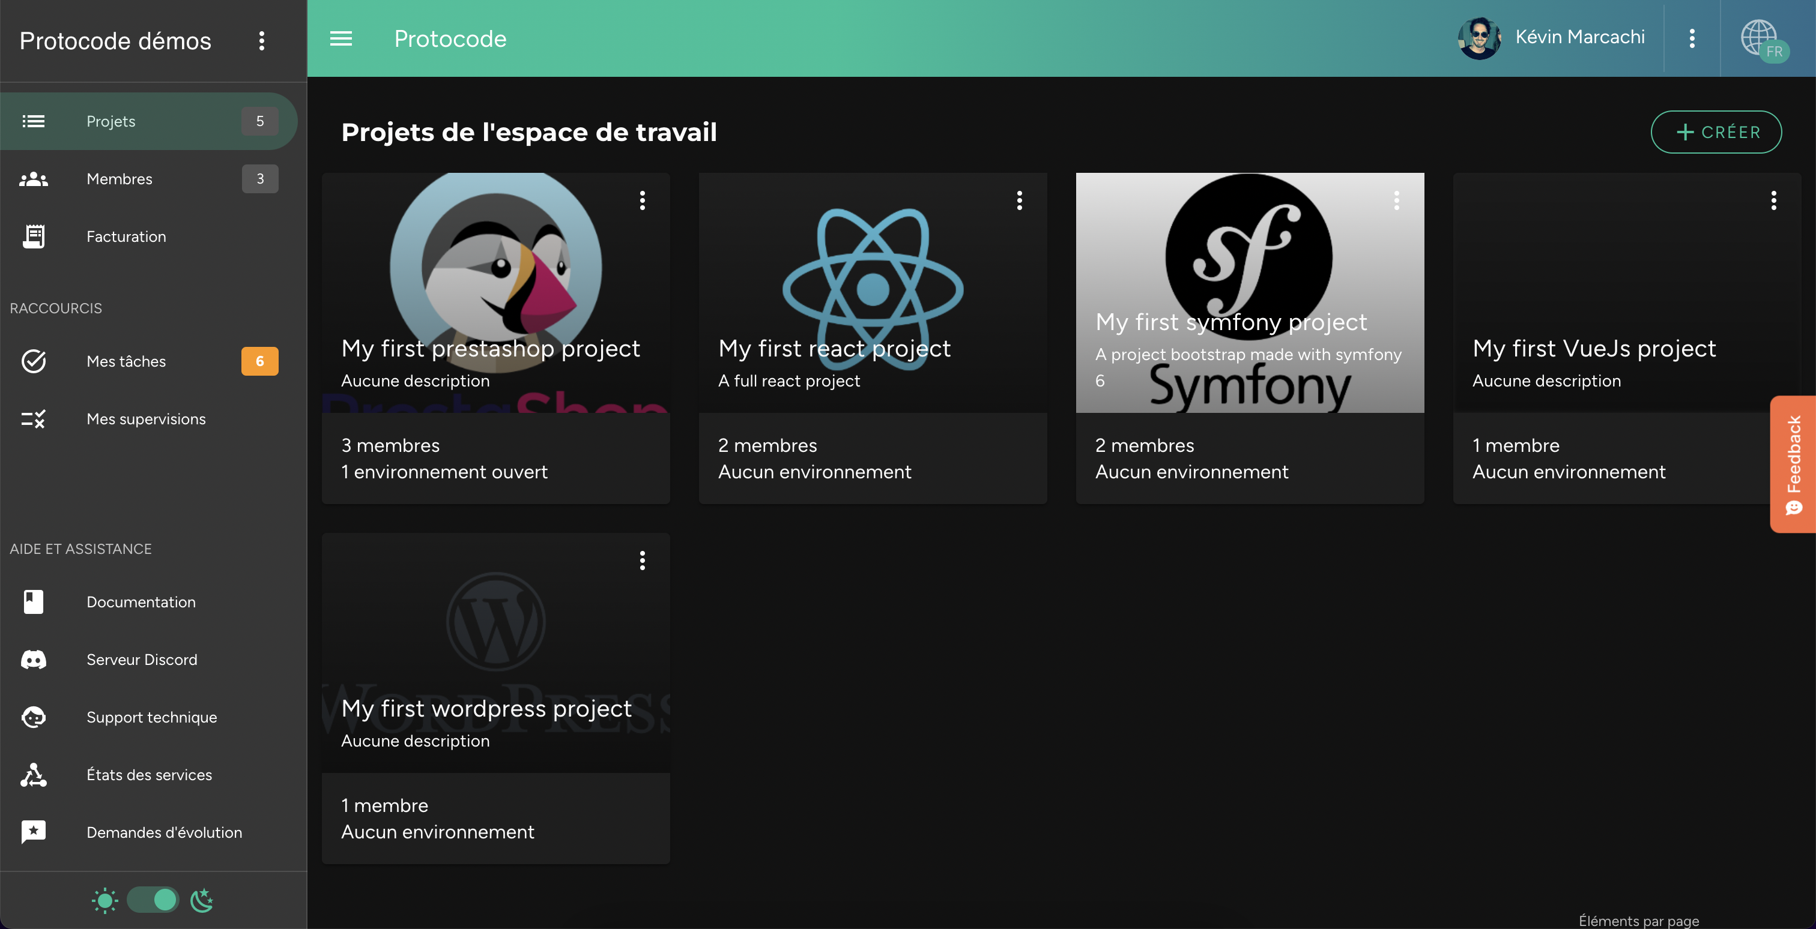Click the moon icon for dark theme
This screenshot has width=1816, height=929.
[202, 900]
